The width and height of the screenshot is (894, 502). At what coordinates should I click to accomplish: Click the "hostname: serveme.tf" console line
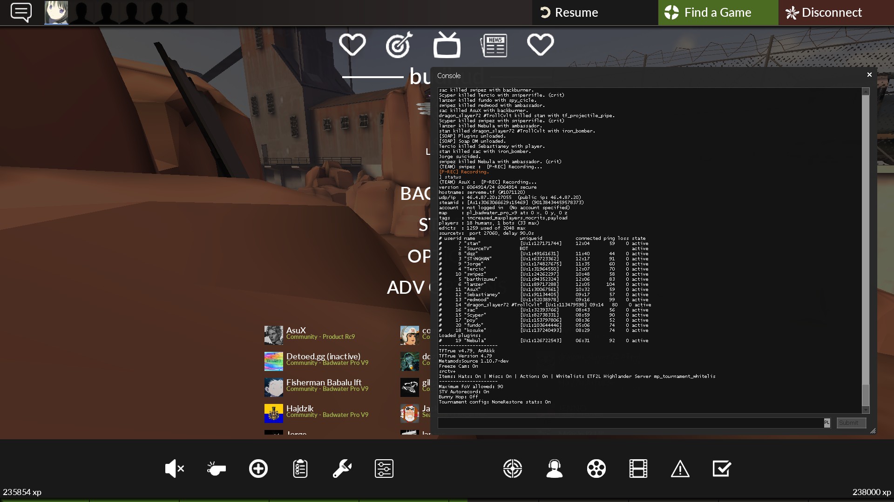click(482, 192)
